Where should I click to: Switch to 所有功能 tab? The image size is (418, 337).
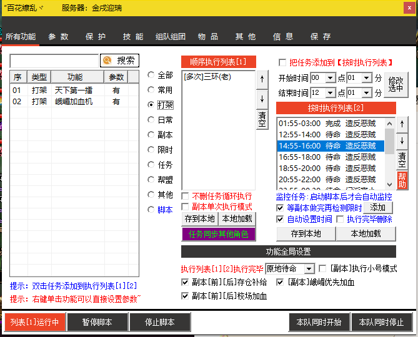(x=21, y=37)
